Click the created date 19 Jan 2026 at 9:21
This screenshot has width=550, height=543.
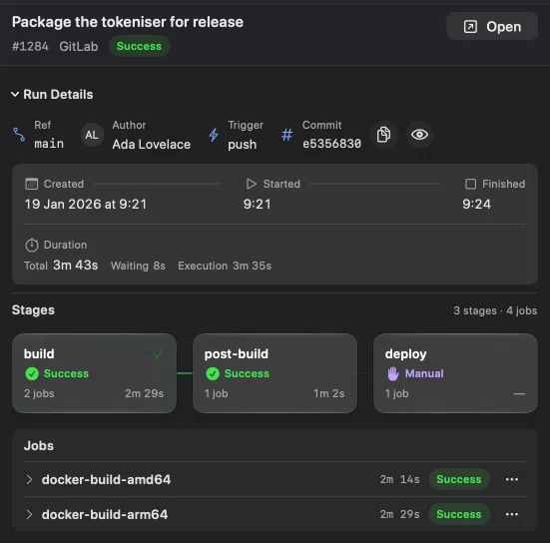pyautogui.click(x=86, y=205)
